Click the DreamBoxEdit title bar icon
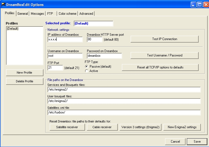This screenshot has width=209, height=147. (x=3, y=4)
